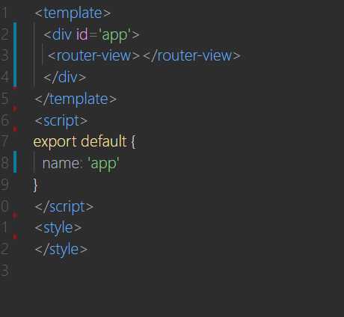344x317 pixels.
Task: Click the red deletion marker below closing template tag
Action: point(15,108)
